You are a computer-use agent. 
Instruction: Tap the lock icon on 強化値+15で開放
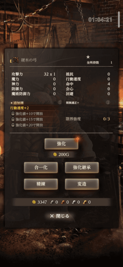point(13,119)
